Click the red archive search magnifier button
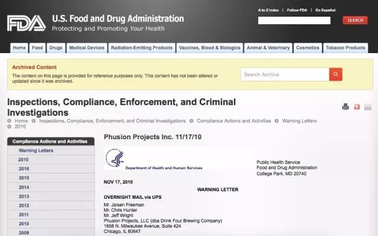 pos(335,74)
